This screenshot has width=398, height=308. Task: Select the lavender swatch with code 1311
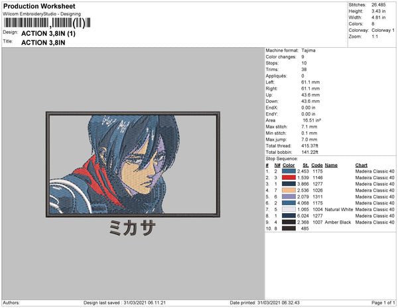[x=289, y=196]
